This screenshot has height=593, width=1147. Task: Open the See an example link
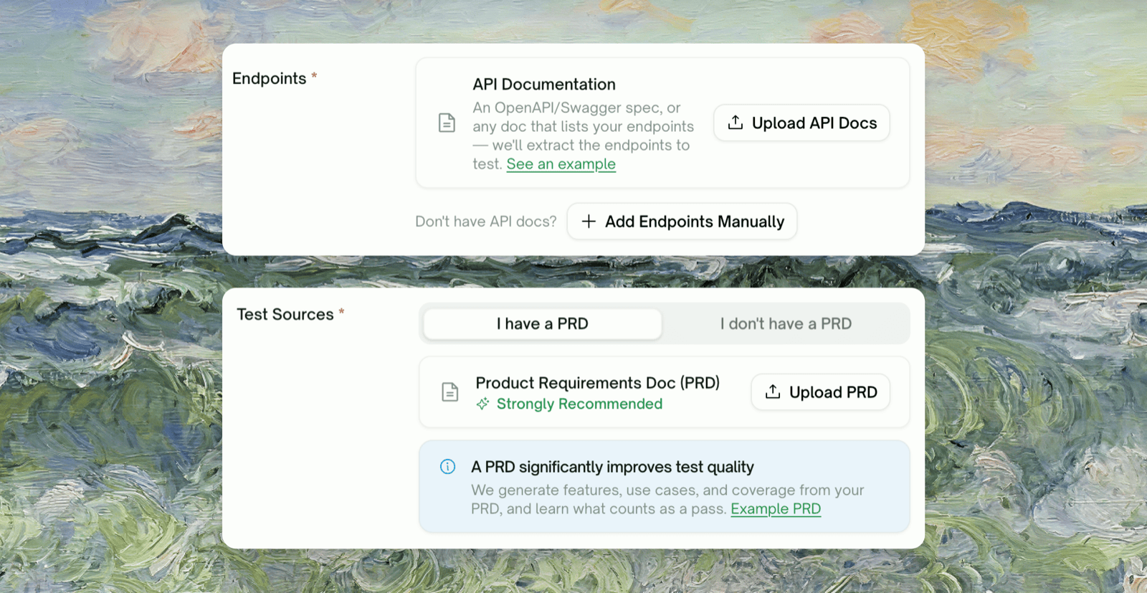(561, 164)
